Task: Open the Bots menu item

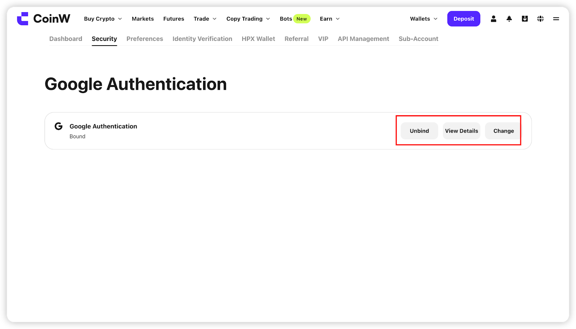Action: (x=286, y=19)
